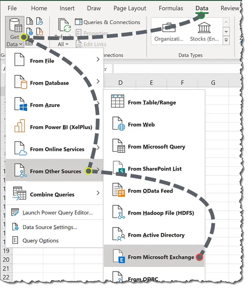Viewport: 248px width, 288px height.
Task: Expand the From File submenu arrow
Action: 98,60
